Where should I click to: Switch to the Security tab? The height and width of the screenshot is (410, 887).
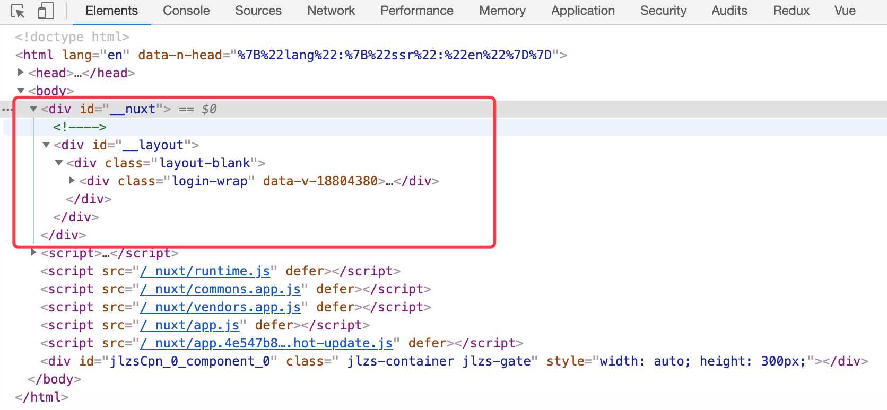[663, 11]
